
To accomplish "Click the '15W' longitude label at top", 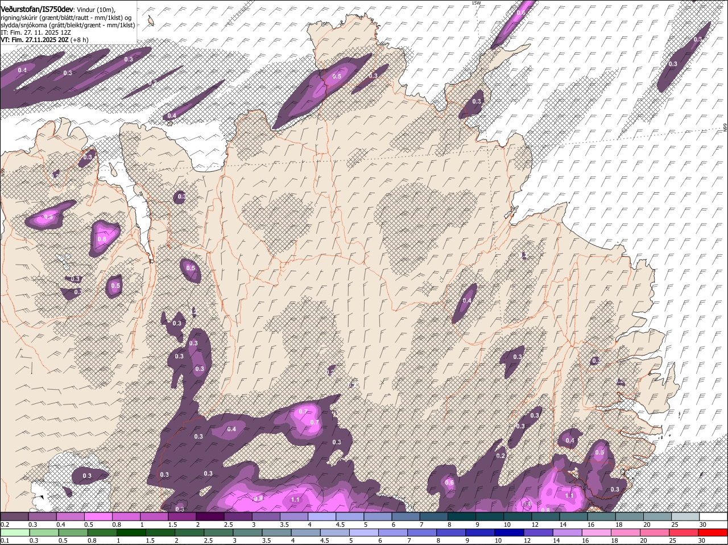I will [476, 3].
